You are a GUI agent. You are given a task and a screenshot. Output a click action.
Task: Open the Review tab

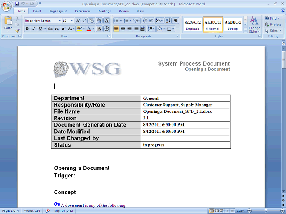(x=124, y=11)
